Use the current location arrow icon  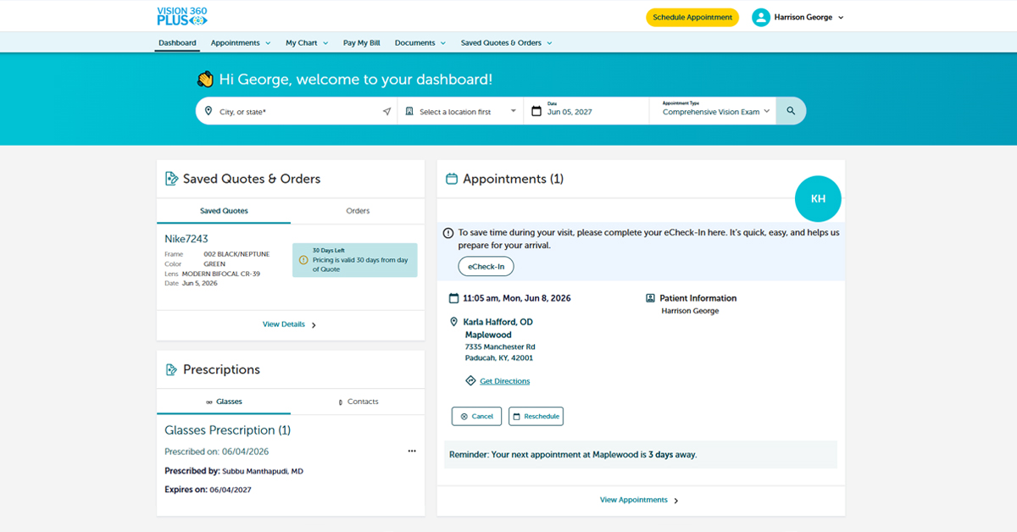386,111
